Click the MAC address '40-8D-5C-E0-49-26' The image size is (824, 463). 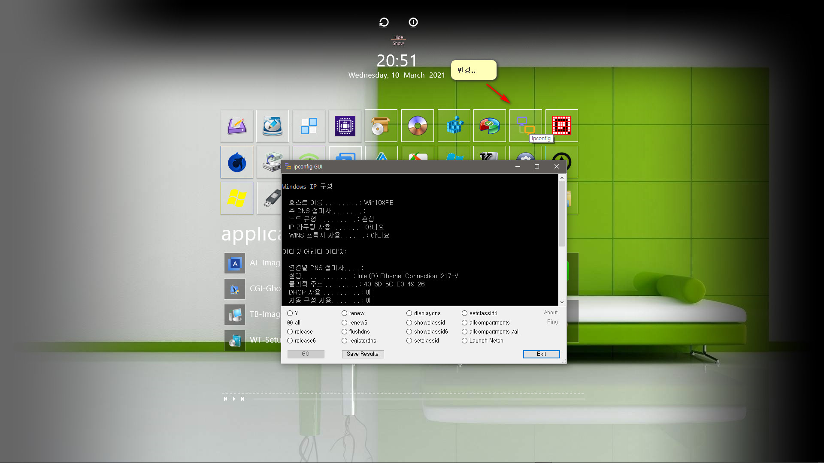point(394,284)
